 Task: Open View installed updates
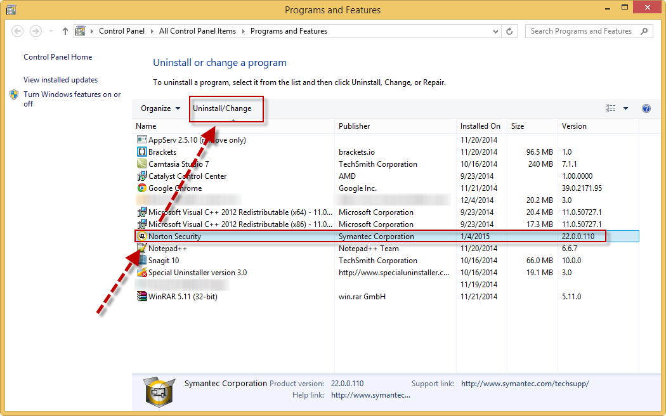point(61,80)
